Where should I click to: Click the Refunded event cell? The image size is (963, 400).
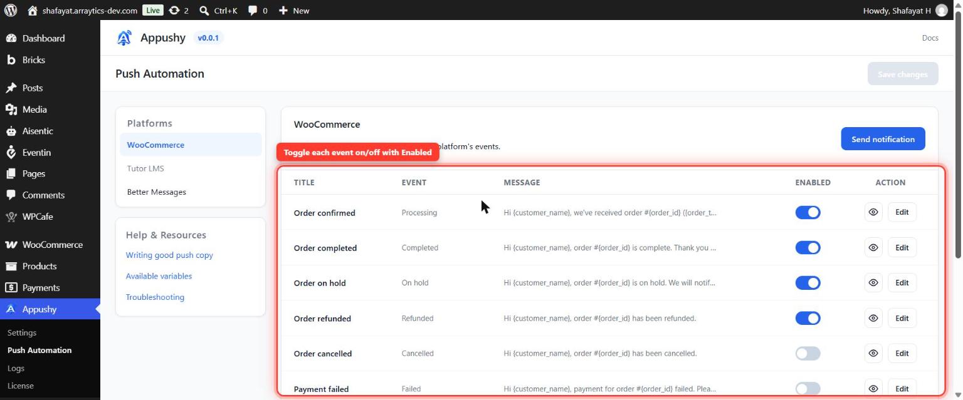pyautogui.click(x=418, y=318)
